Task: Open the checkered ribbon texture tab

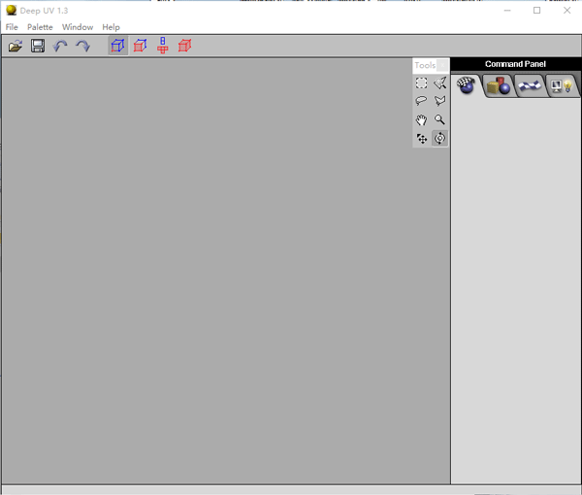Action: coord(530,86)
